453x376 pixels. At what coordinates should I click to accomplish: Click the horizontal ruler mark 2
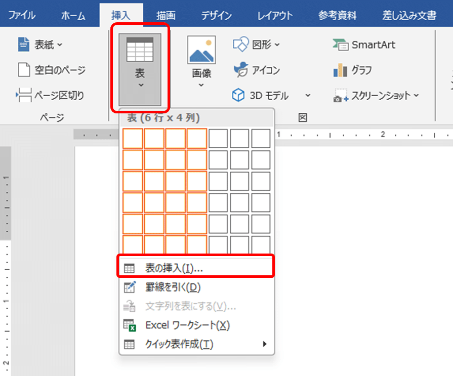(x=383, y=134)
